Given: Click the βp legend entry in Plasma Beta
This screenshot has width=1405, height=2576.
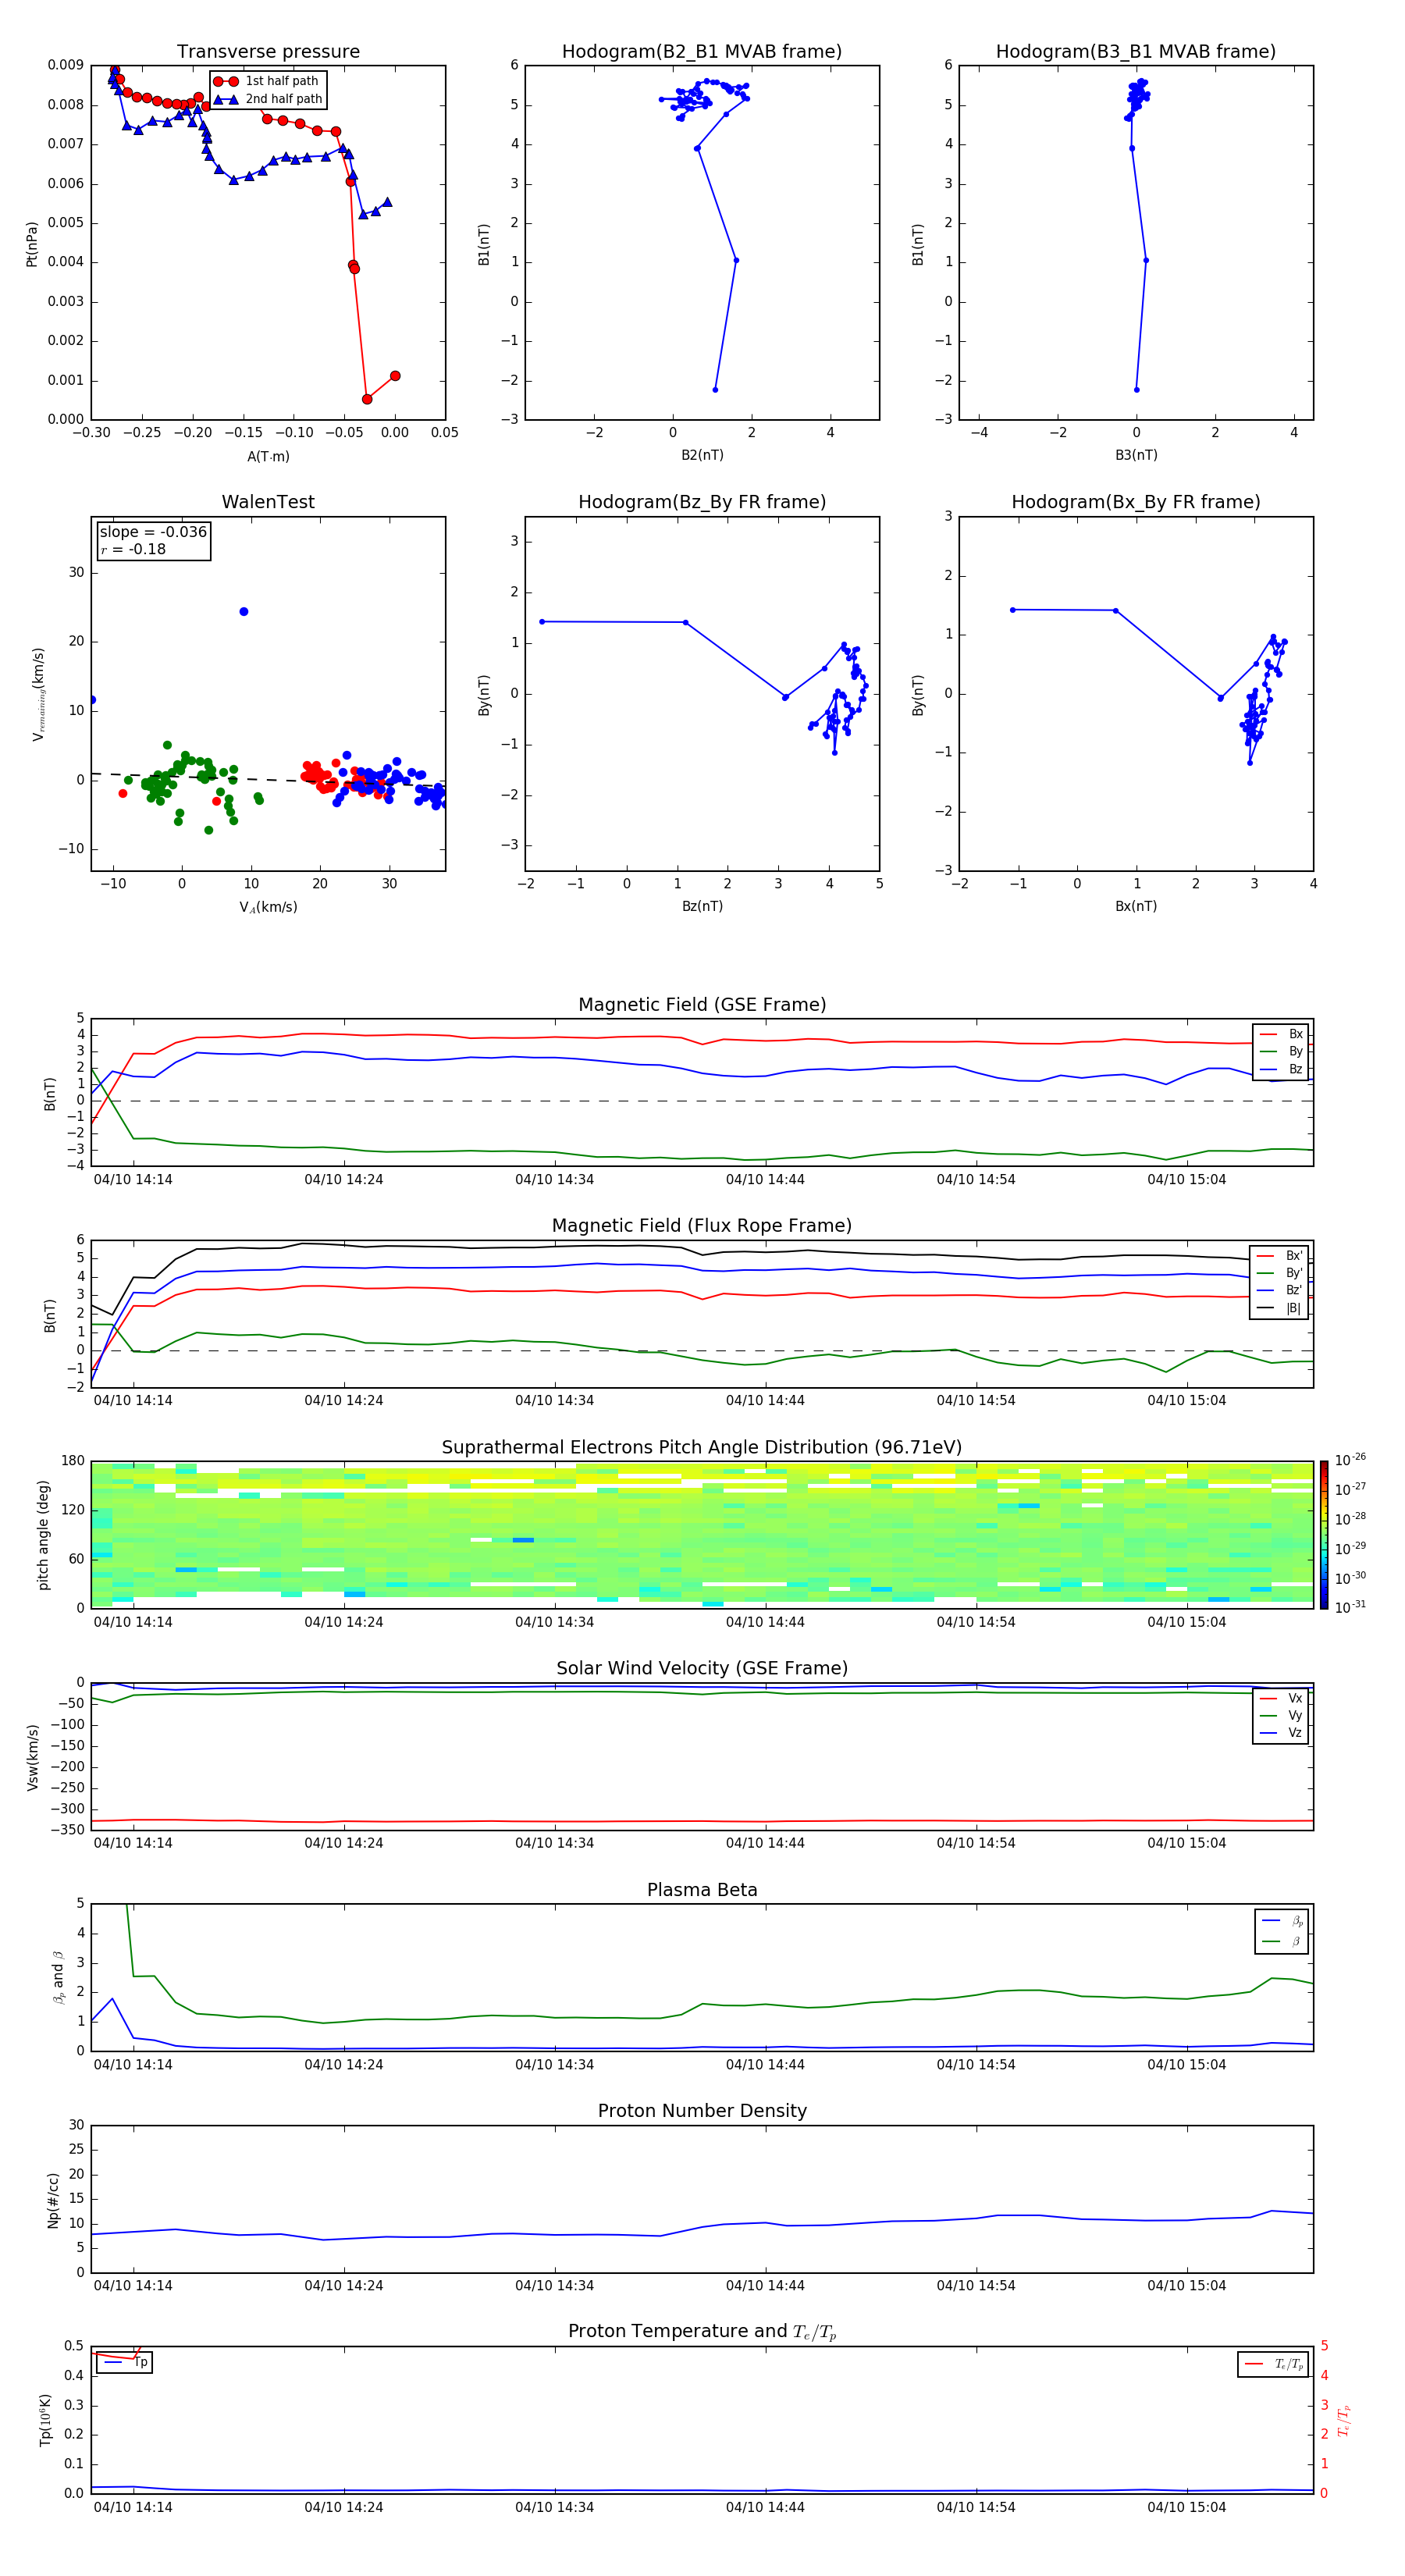Looking at the screenshot, I should 1282,1921.
